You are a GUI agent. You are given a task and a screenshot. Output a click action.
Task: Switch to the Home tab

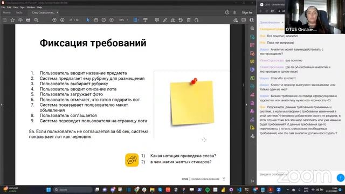point(7,12)
